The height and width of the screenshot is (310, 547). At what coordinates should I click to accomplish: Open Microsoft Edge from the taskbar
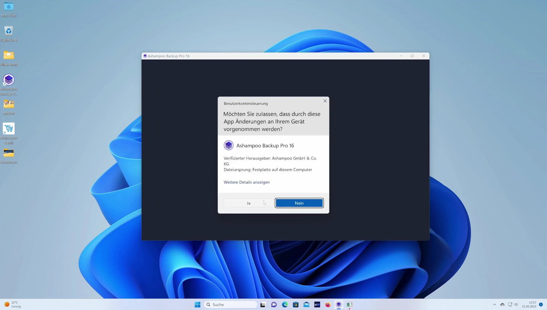[x=285, y=305]
